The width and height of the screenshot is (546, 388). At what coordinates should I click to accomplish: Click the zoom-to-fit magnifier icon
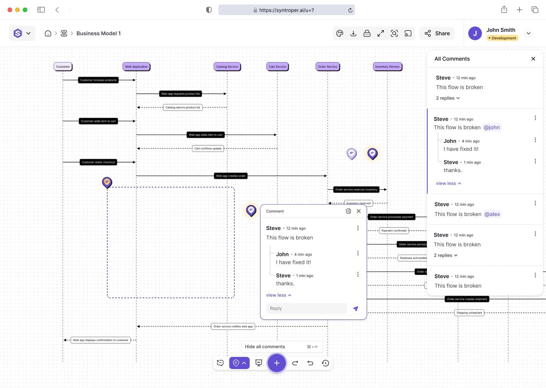(x=394, y=33)
